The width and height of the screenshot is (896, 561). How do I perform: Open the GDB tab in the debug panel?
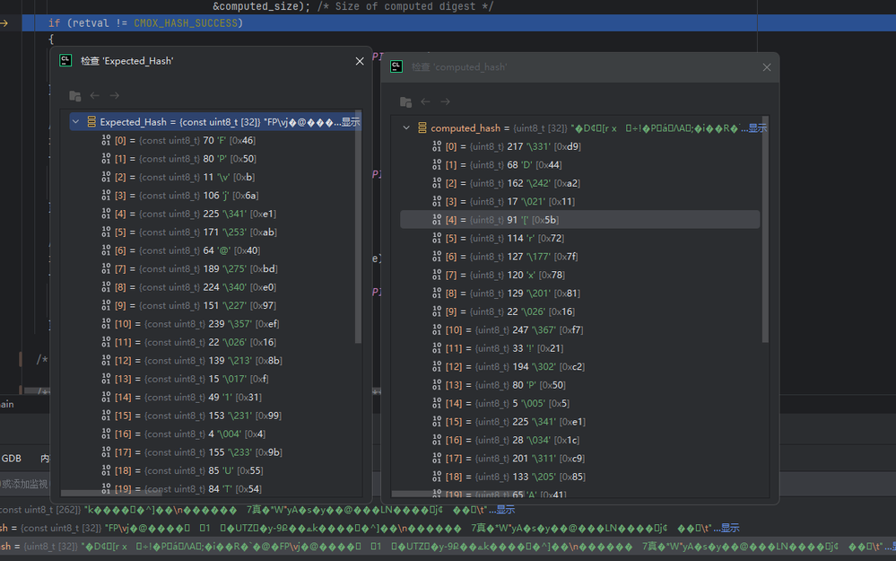tap(12, 458)
